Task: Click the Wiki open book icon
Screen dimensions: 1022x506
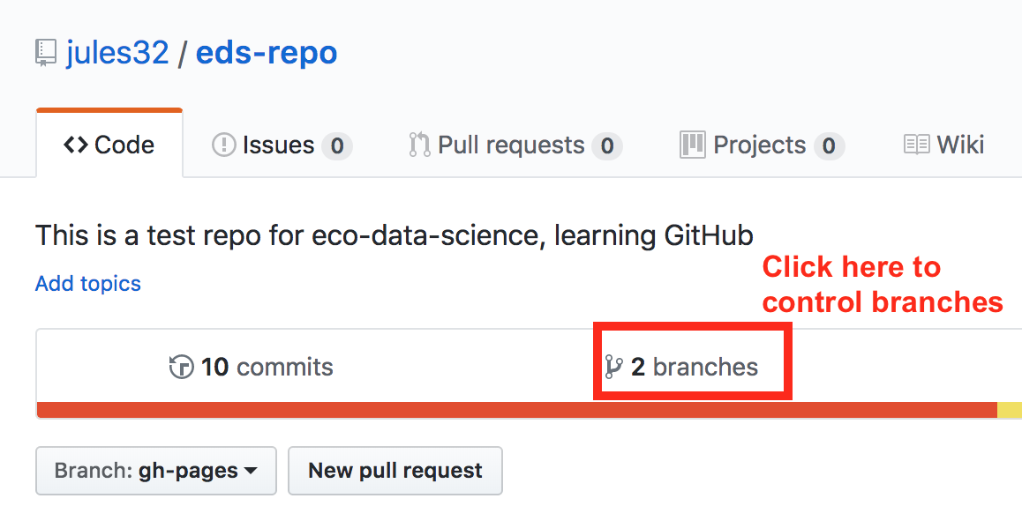Action: (x=916, y=145)
